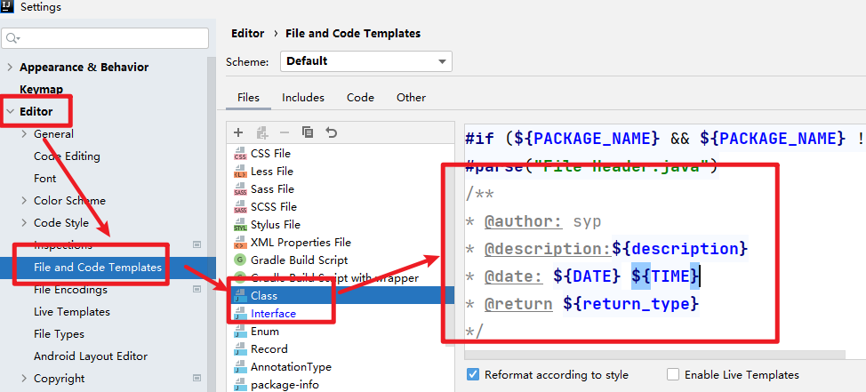Switch to the Includes tab
This screenshot has width=866, height=392.
(x=303, y=98)
